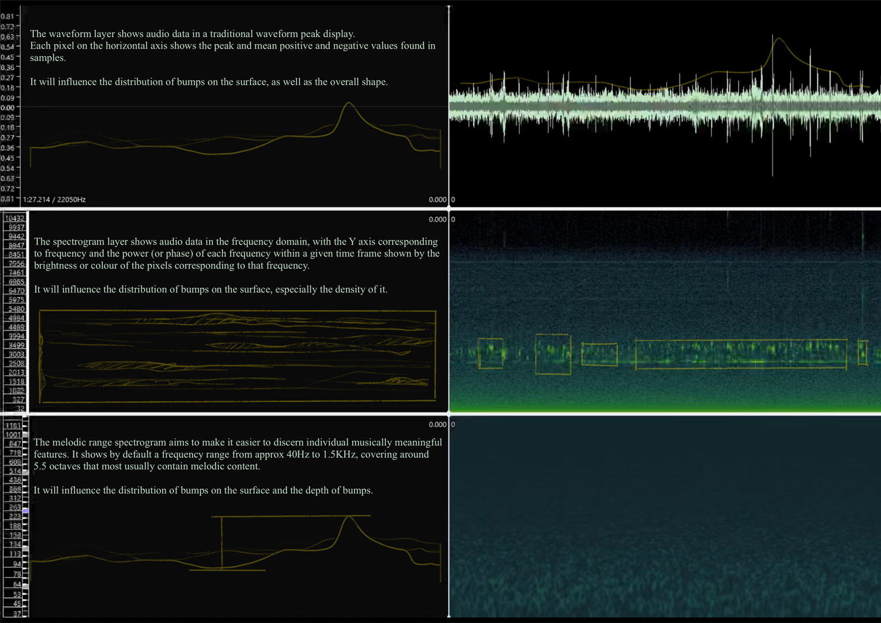Click the 5480 label on the spectrogram scale
This screenshot has width=881, height=623.
[16, 309]
